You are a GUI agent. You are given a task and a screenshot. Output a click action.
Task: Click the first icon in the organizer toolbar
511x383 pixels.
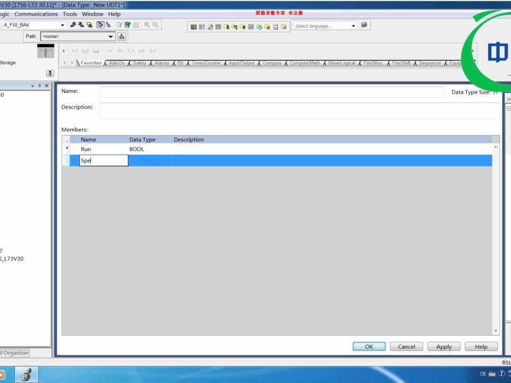pos(194,27)
